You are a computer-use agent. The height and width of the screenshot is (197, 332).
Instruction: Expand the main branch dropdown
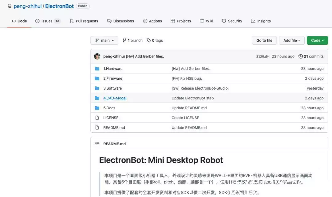105,40
